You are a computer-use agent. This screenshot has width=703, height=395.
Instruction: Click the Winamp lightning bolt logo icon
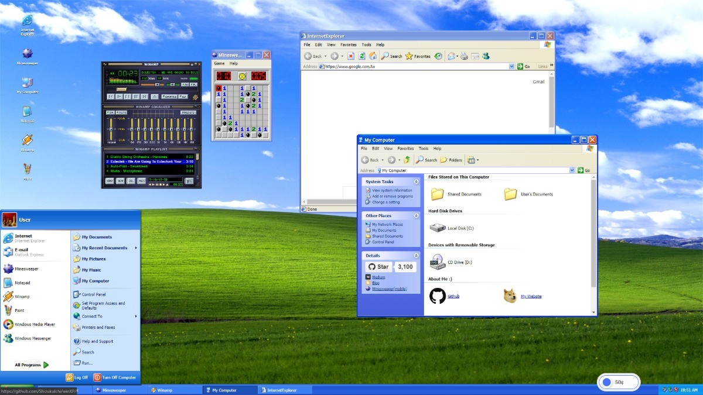click(196, 97)
